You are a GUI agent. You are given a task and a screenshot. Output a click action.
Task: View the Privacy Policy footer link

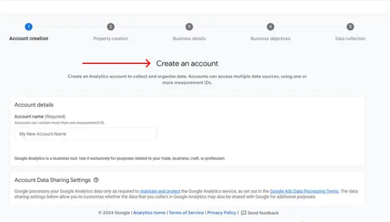coord(222,213)
